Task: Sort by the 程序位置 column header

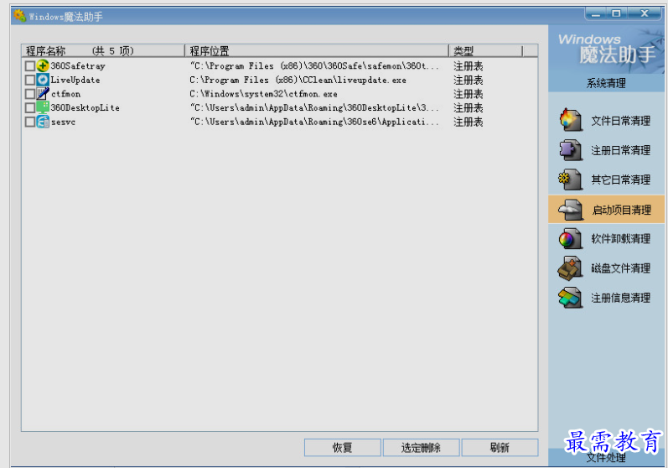Action: click(x=317, y=50)
